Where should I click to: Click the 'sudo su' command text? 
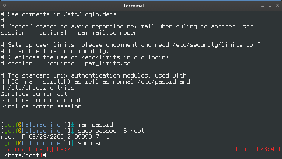click(x=90, y=143)
